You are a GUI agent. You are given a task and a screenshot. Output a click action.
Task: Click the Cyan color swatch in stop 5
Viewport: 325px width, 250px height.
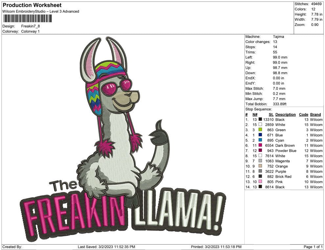(x=260, y=140)
